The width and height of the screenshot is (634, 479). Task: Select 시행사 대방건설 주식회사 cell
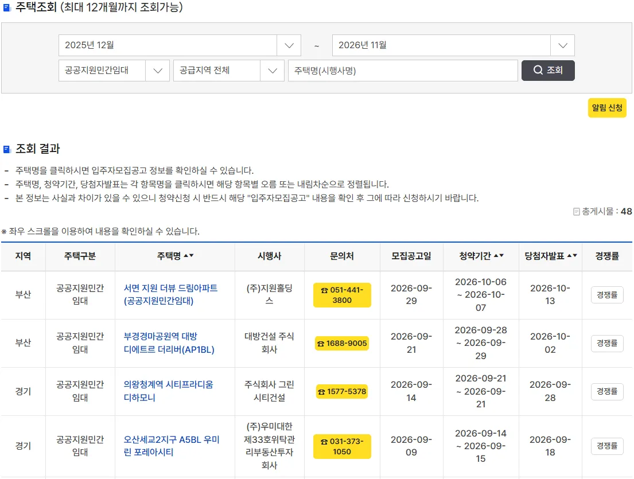[x=269, y=343]
